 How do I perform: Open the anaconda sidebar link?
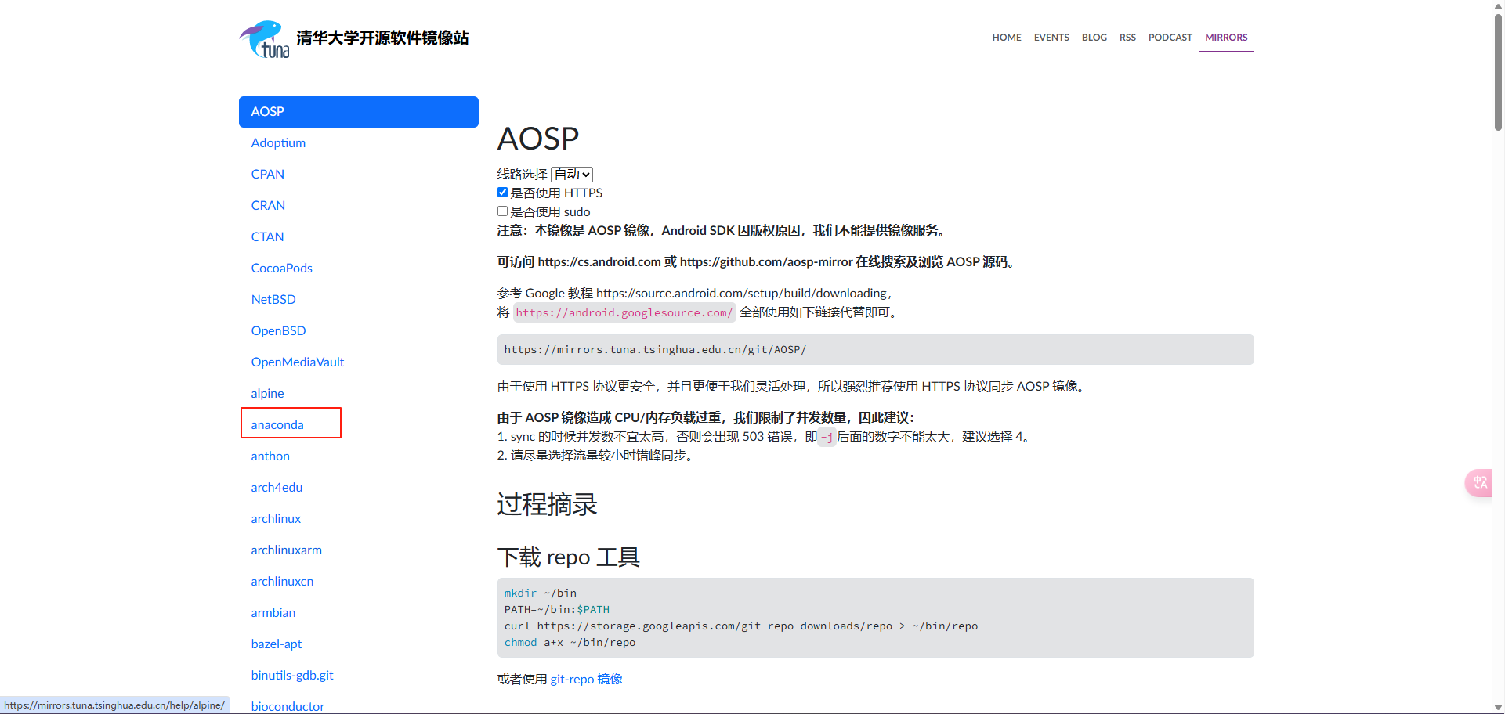[277, 425]
